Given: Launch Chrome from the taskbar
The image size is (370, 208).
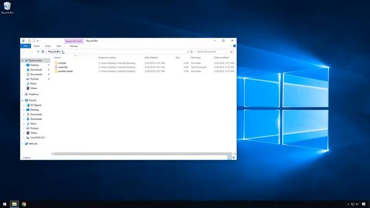Looking at the screenshot, I should pos(24,204).
